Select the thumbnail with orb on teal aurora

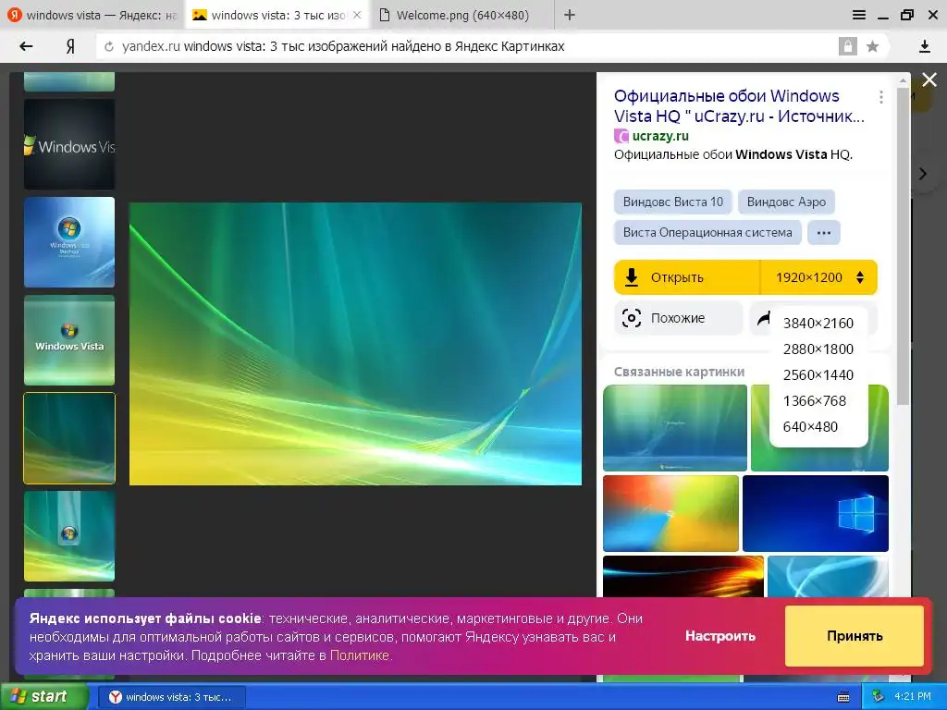click(68, 536)
